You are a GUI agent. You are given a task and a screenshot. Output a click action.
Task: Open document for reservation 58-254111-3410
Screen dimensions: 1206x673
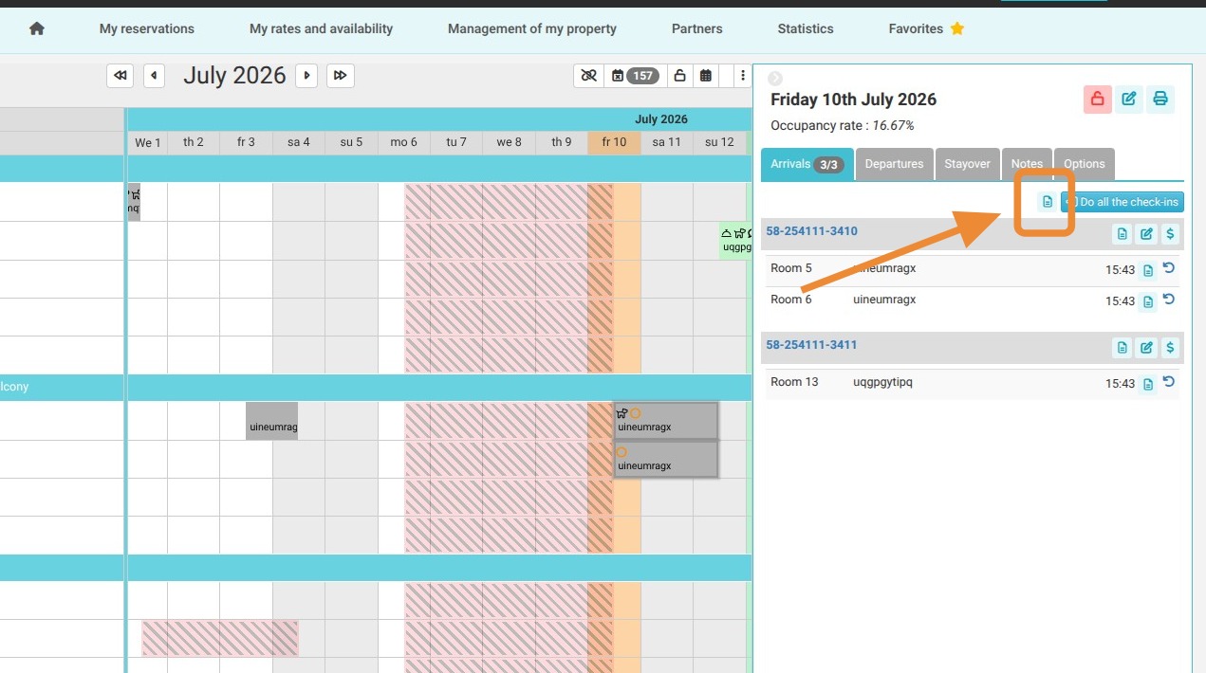(1123, 234)
